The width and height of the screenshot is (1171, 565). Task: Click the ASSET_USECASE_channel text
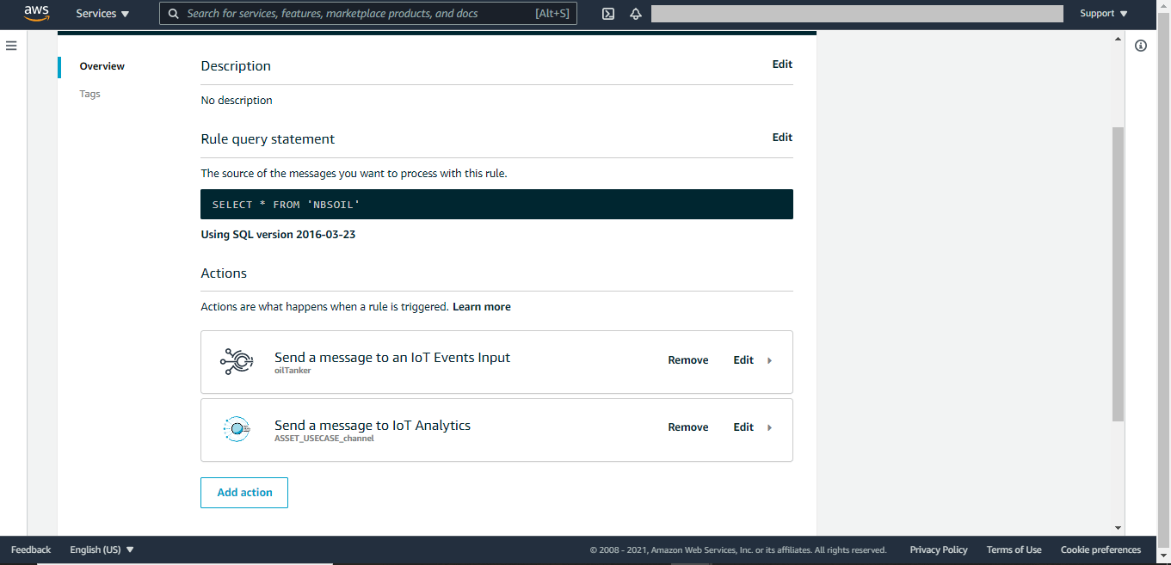tap(324, 438)
